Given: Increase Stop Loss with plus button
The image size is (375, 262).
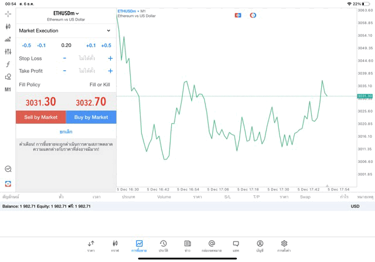Looking at the screenshot, I should point(110,59).
